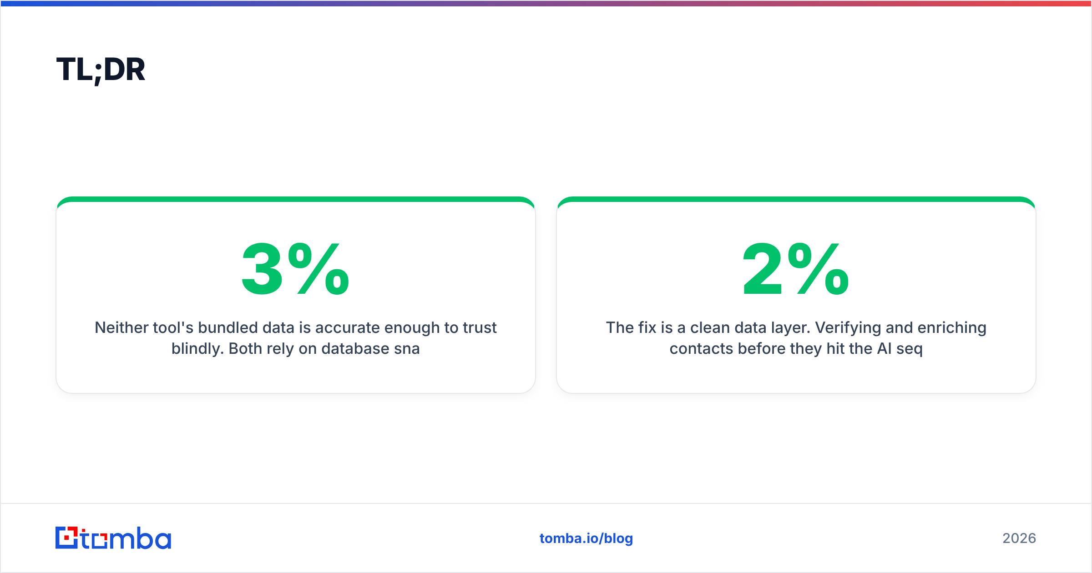Click the phrase 'Neither tool's bundled data'
This screenshot has width=1092, height=573.
(194, 327)
